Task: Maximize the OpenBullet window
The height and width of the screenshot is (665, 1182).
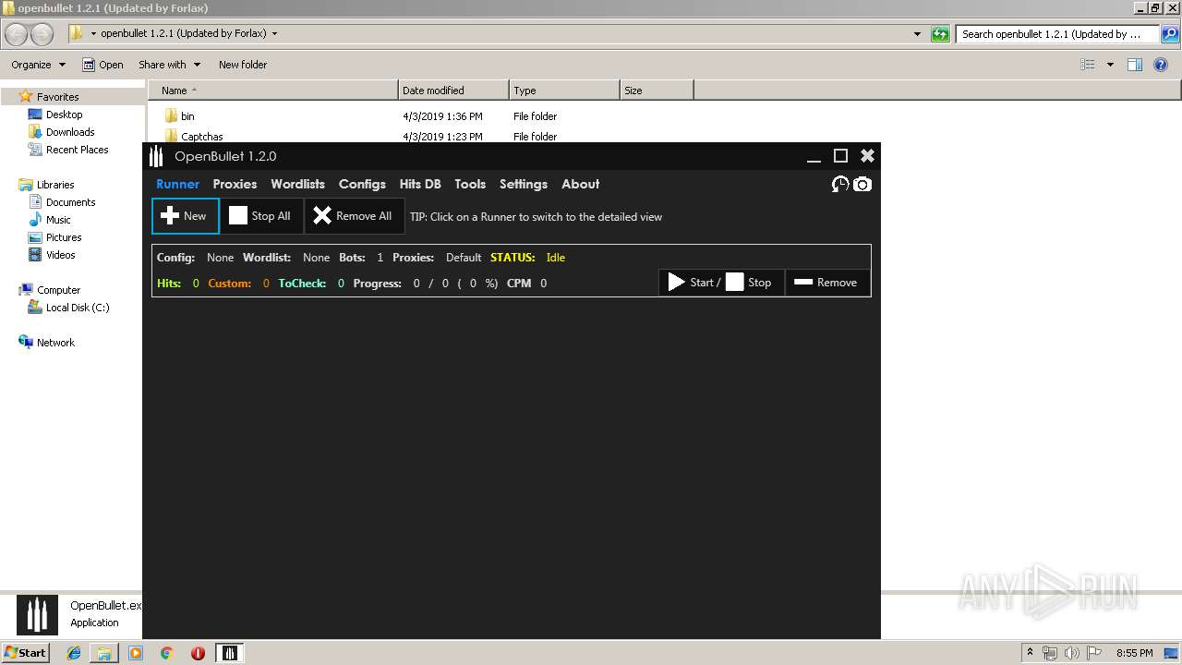Action: pyautogui.click(x=840, y=156)
